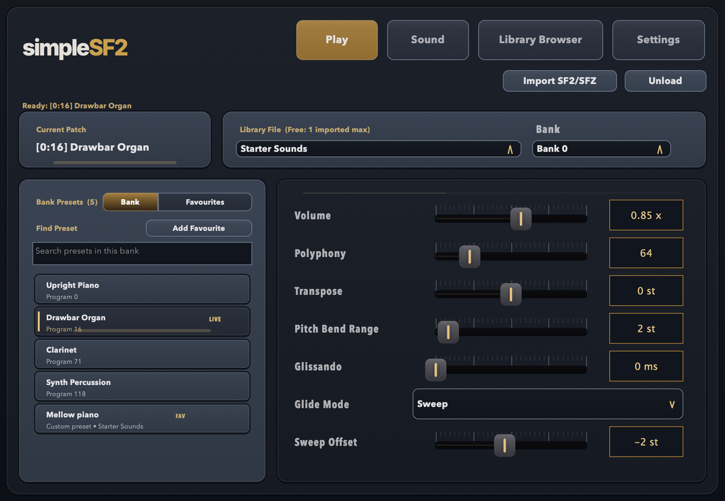Click the Glissando value box 0 ms

646,366
